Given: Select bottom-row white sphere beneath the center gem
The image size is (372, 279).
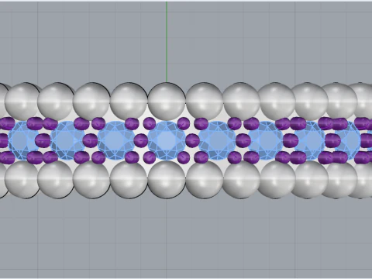Looking at the screenshot, I should tap(167, 179).
